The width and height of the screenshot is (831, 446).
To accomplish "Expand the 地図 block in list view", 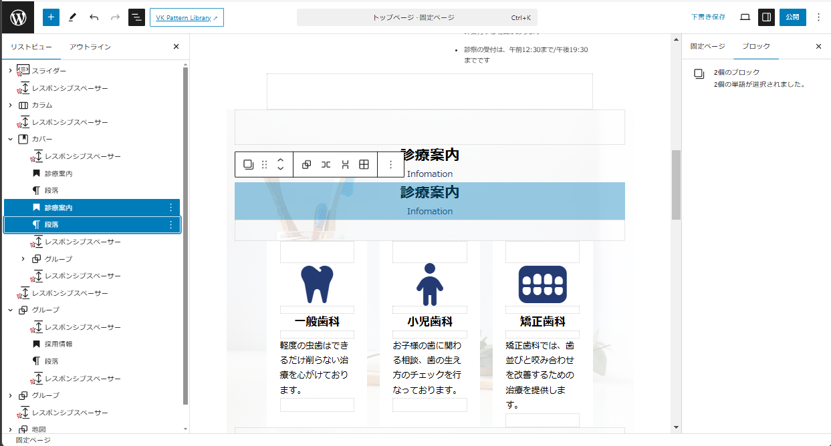I will point(10,429).
